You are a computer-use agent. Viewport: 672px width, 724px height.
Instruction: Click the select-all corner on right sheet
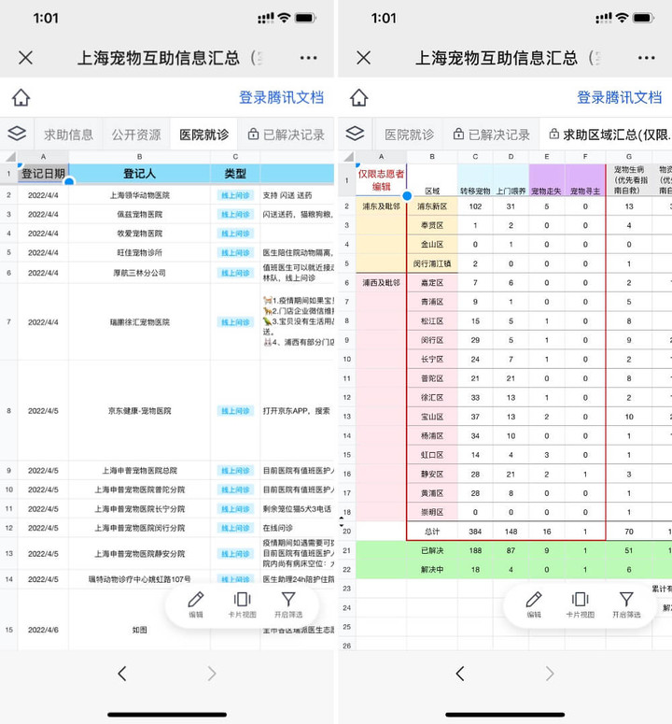click(x=347, y=157)
